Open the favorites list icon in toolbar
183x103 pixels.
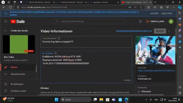pyautogui.click(x=155, y=7)
